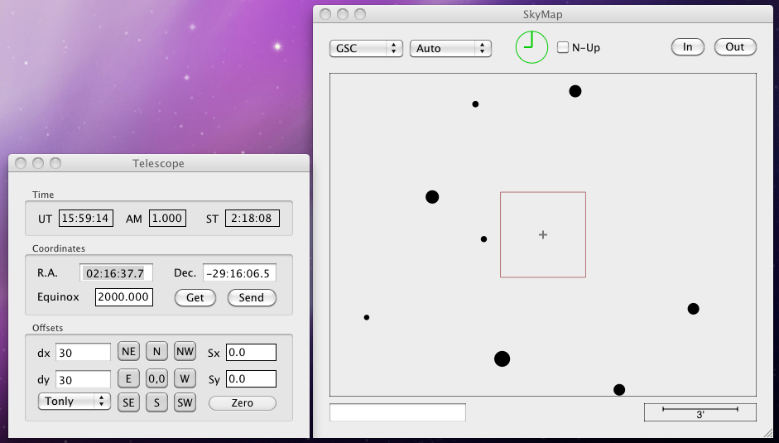
Task: Offset telescope using the NE button
Action: [x=128, y=352]
